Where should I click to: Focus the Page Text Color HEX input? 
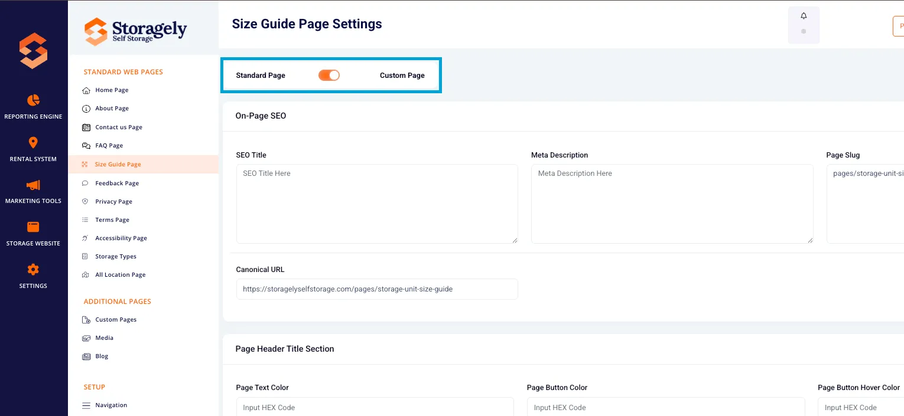(375, 407)
